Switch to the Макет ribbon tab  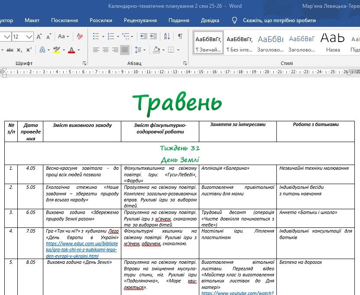click(x=32, y=20)
